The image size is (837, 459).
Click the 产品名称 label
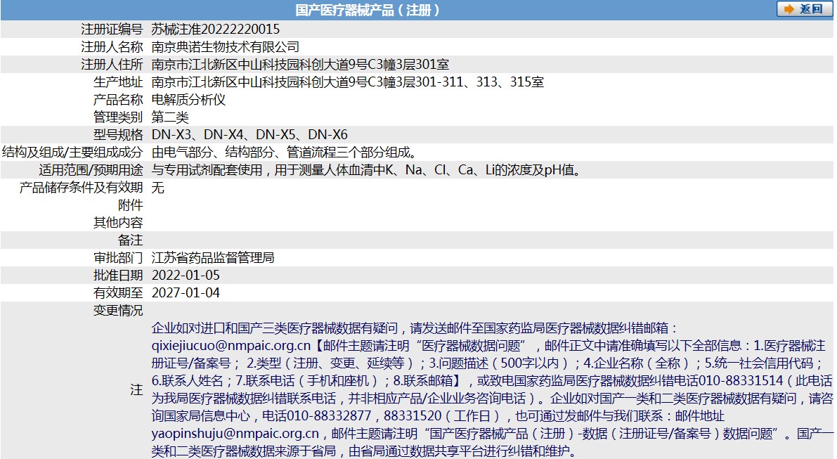pos(119,100)
